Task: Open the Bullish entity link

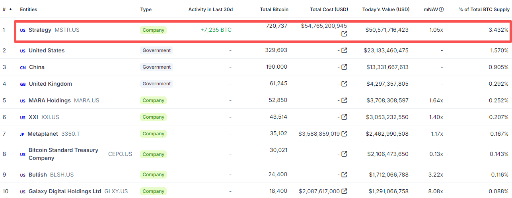Action: click(38, 175)
